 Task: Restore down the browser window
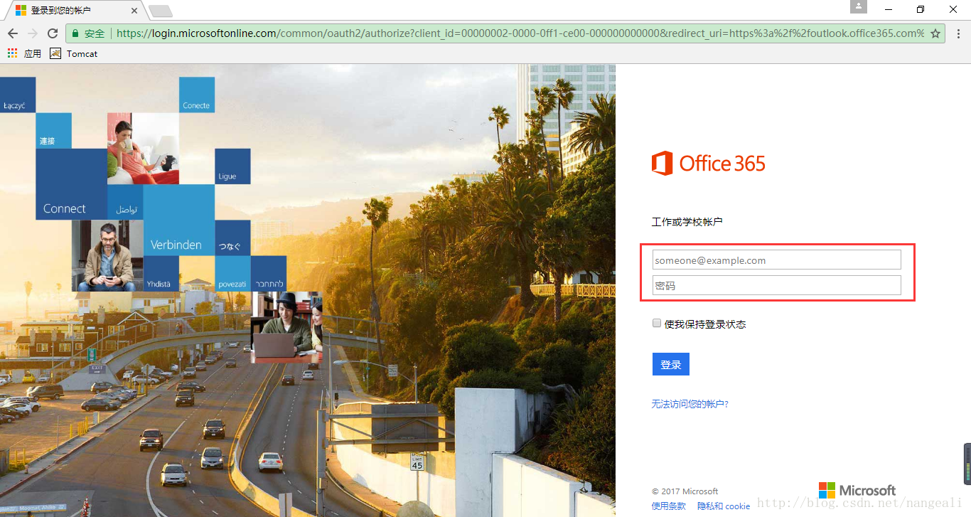[x=921, y=9]
